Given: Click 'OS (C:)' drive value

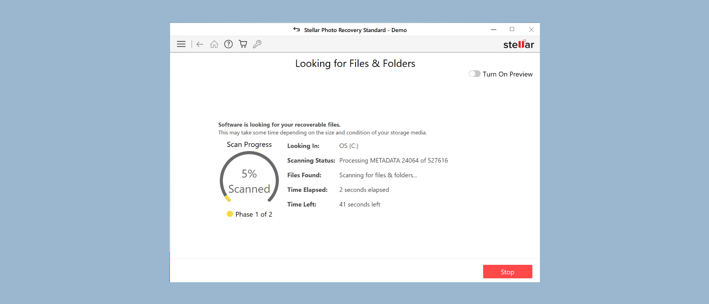Looking at the screenshot, I should [x=349, y=146].
